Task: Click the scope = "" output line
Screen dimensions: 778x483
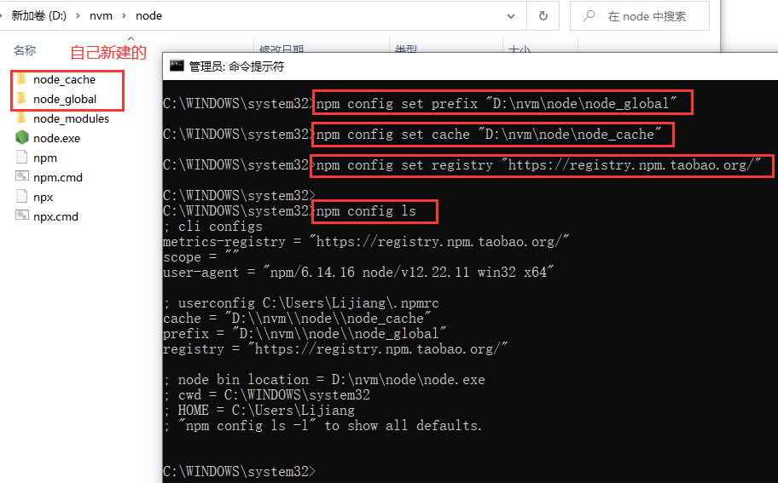Action: point(201,257)
